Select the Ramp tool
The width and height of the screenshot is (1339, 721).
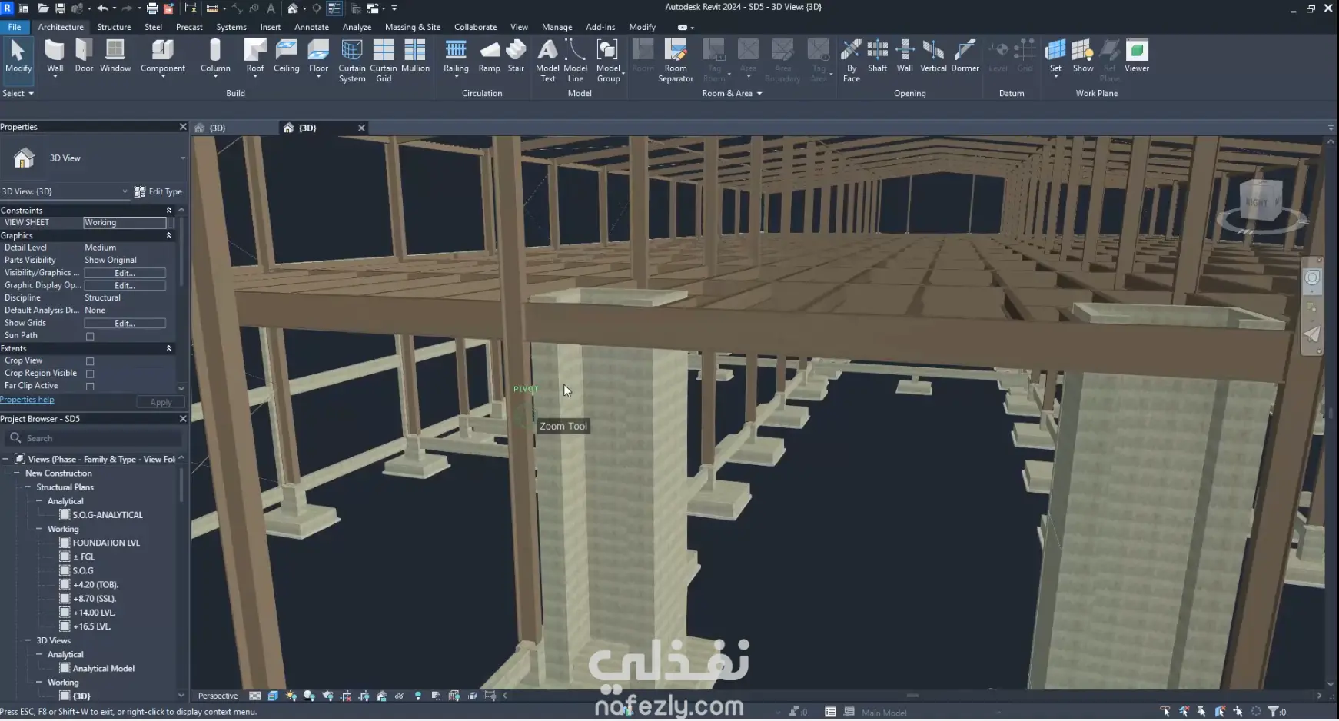(489, 56)
